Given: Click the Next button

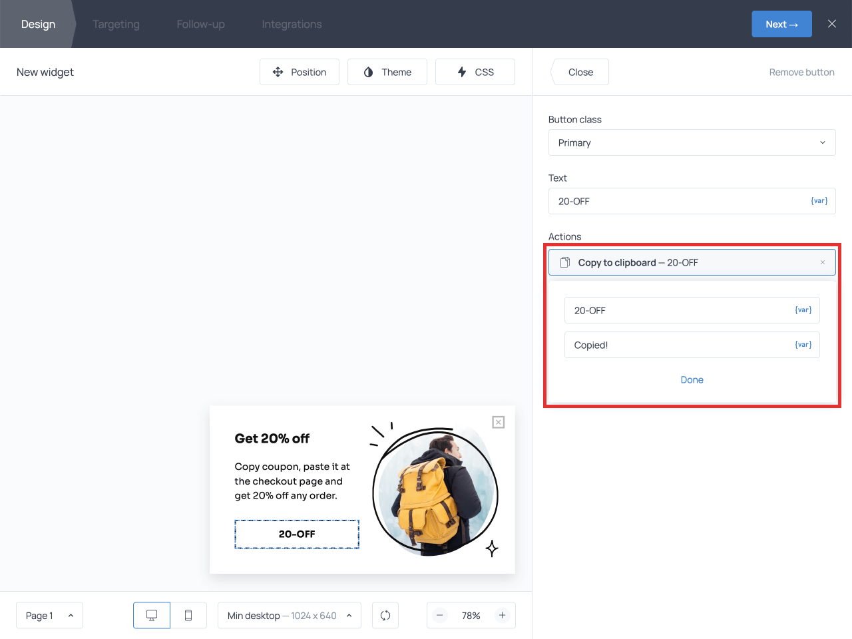Looking at the screenshot, I should [x=781, y=24].
